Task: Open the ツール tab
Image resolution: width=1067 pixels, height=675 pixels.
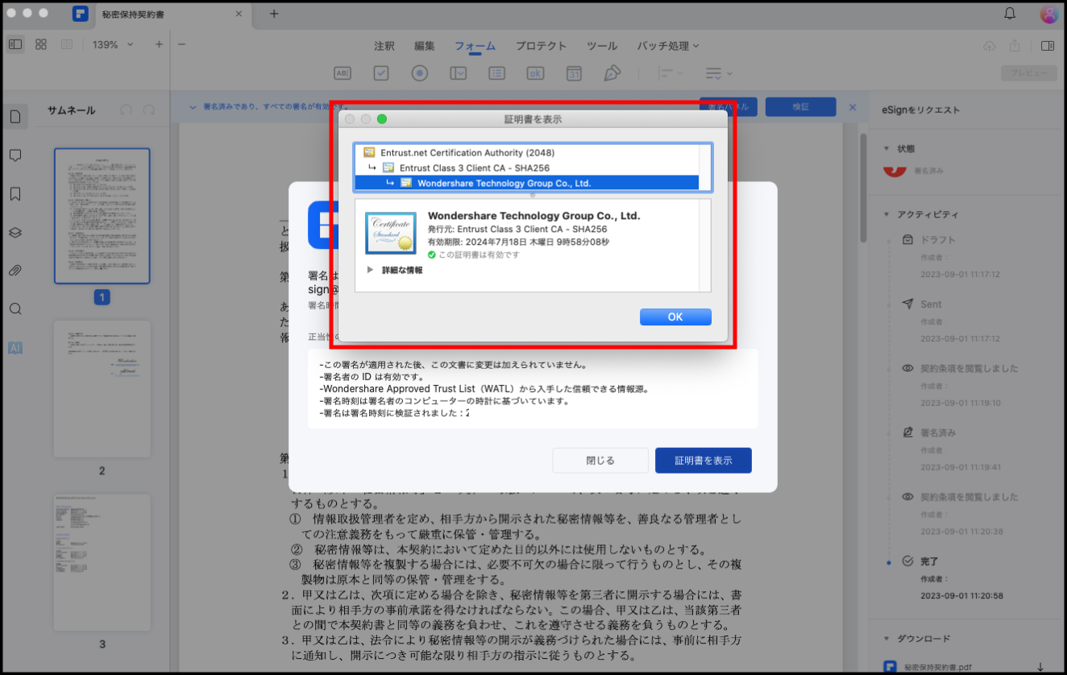Action: [x=602, y=46]
